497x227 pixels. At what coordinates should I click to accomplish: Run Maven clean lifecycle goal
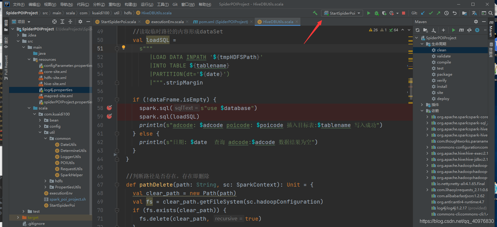(441, 50)
